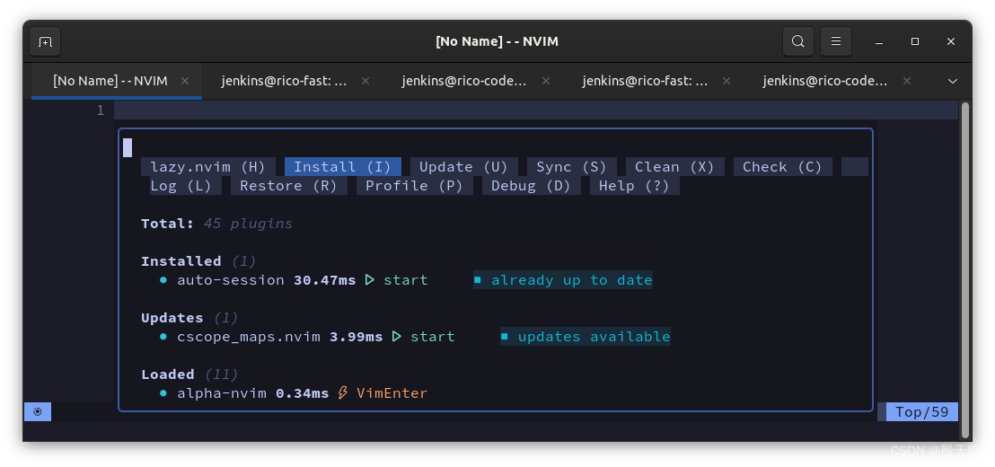Viewport: 995px width, 467px height.
Task: Open a new terminal tab
Action: pos(45,42)
